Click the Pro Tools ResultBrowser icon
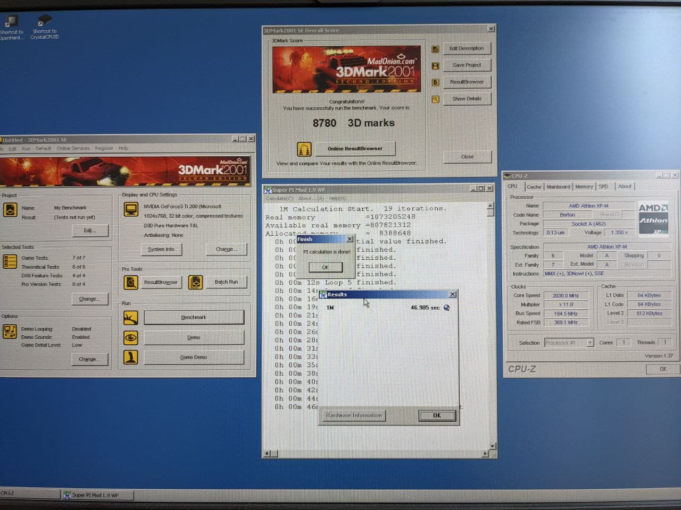The image size is (681, 510). click(131, 282)
